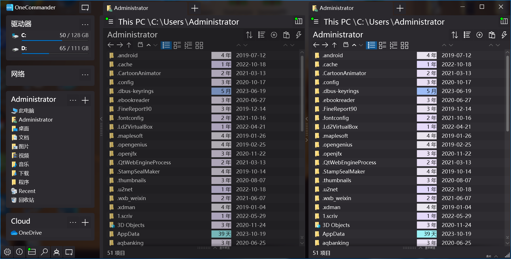Image resolution: width=511 pixels, height=259 pixels.
Task: Click new window icon next to OneCommander title
Action: [85, 8]
